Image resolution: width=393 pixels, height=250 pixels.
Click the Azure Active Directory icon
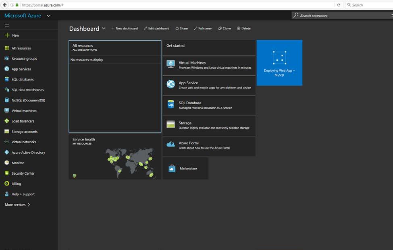[x=7, y=152]
